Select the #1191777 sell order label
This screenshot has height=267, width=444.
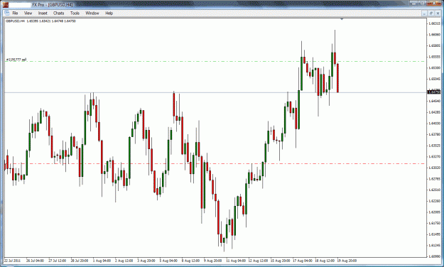[16, 60]
